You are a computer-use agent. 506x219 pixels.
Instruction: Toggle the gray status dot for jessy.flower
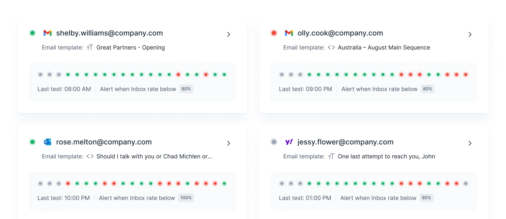click(274, 142)
